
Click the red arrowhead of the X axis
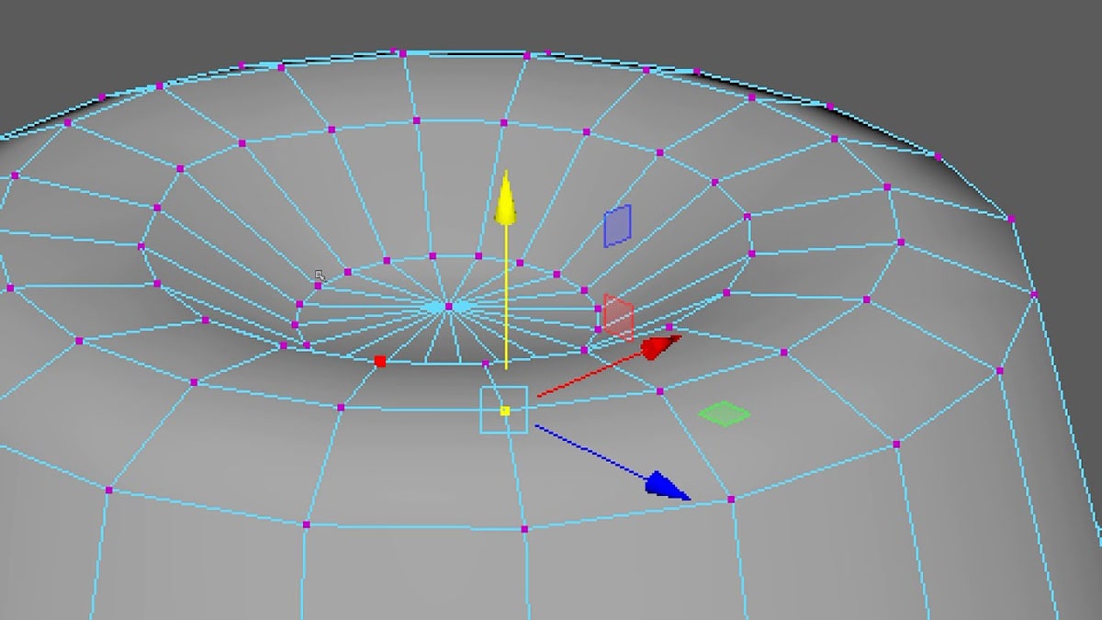(658, 349)
